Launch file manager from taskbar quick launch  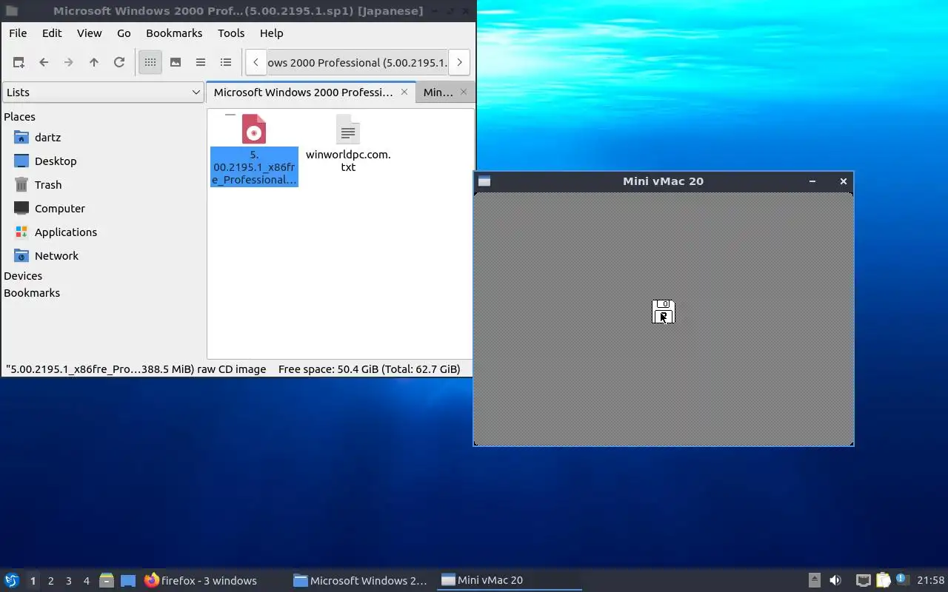point(107,580)
